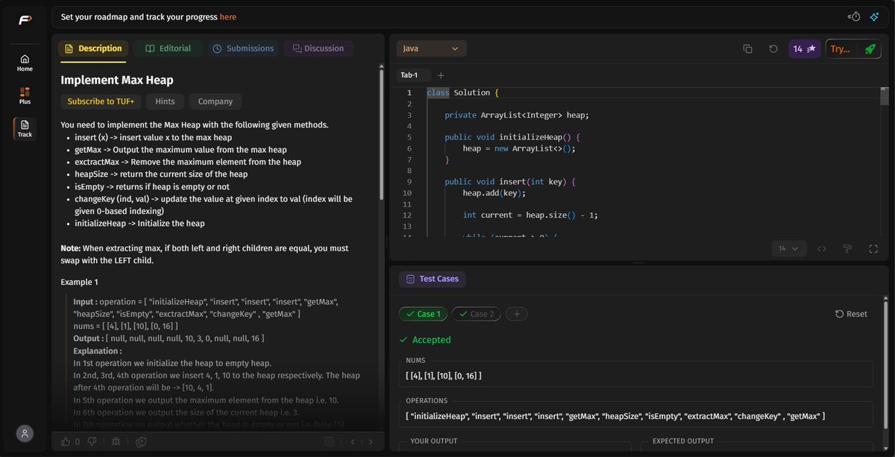The image size is (895, 457).
Task: Click the Try... run button
Action: point(840,48)
